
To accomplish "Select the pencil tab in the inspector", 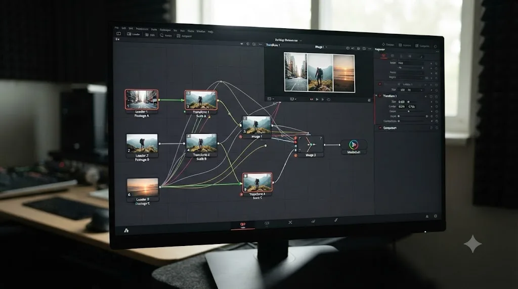I will click(421, 57).
